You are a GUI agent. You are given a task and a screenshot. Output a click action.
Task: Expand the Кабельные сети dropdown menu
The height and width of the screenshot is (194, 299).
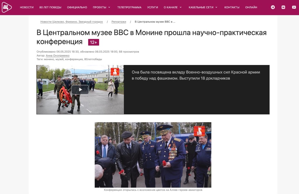click(x=203, y=7)
